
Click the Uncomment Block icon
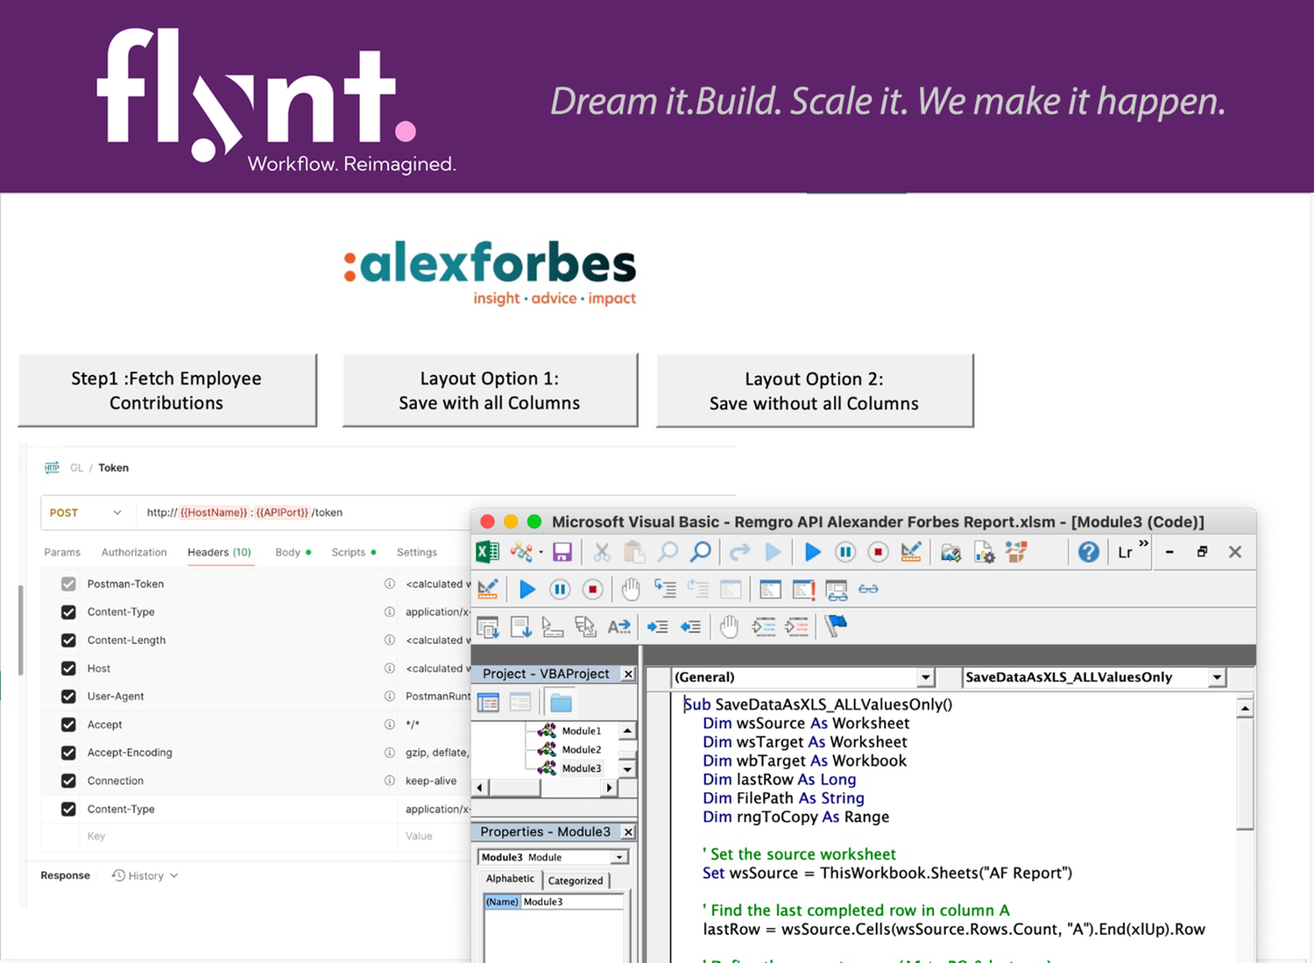(x=796, y=627)
